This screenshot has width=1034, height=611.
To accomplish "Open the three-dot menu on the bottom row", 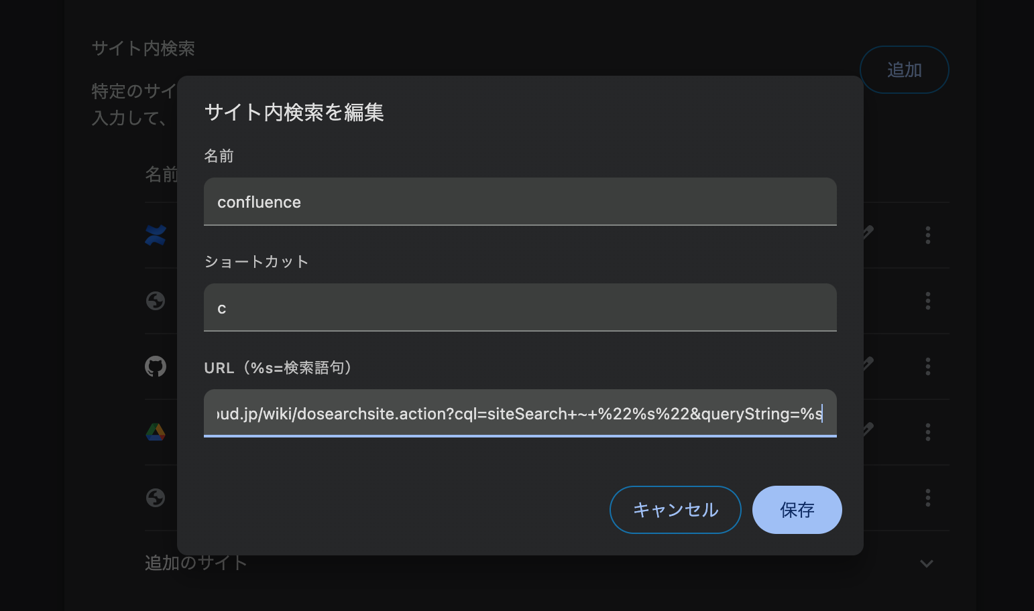I will pos(927,498).
